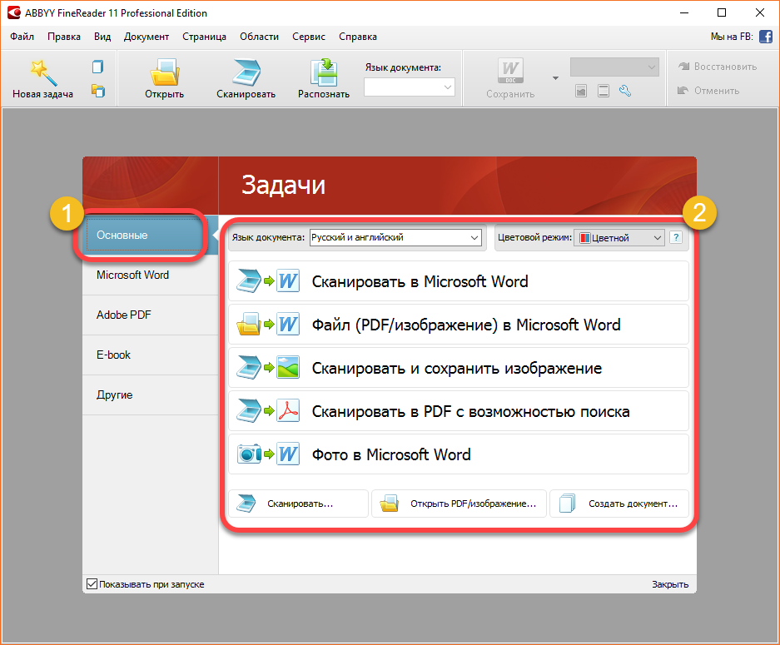This screenshot has height=645, width=780.
Task: Start Файл (PDF/изображение) в Microsoft Word task
Action: [458, 325]
